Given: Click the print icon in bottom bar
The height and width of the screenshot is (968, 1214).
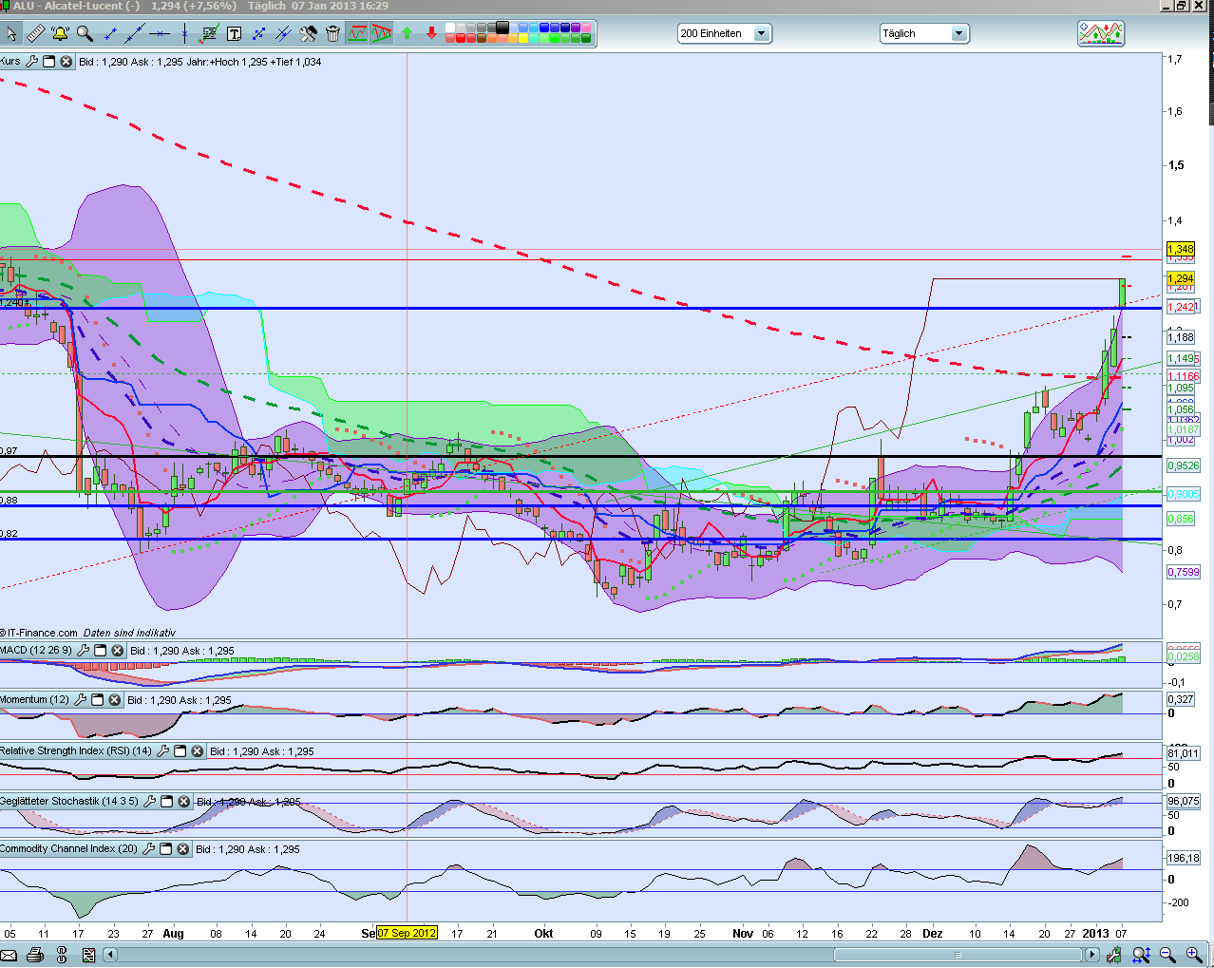Looking at the screenshot, I should 35,955.
